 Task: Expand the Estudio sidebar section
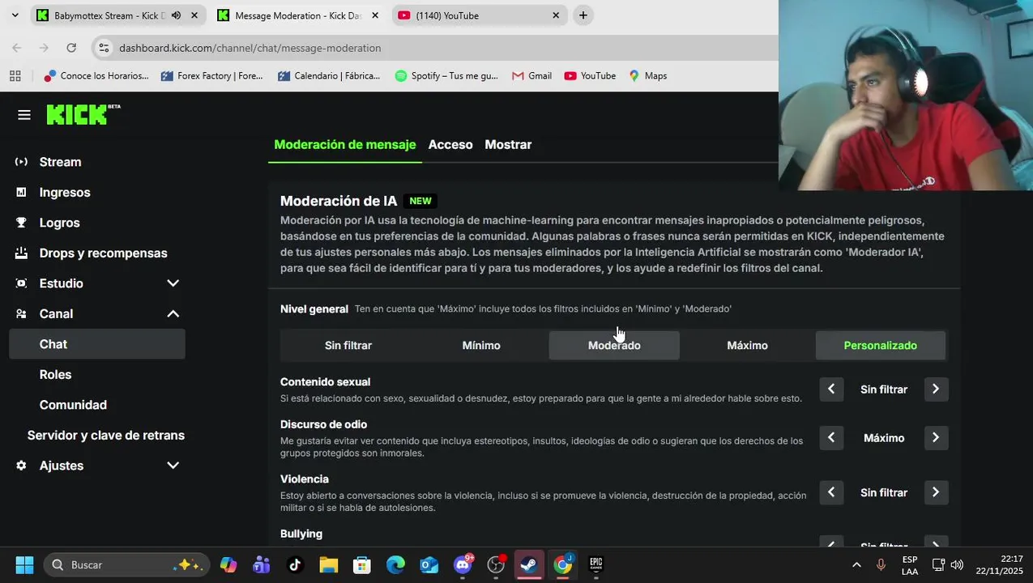(x=173, y=283)
